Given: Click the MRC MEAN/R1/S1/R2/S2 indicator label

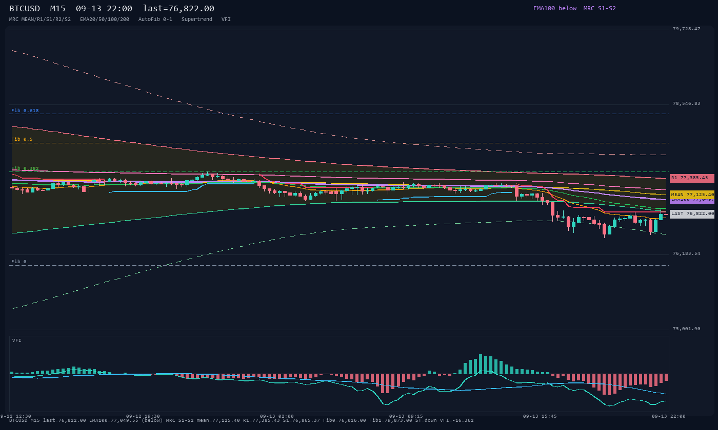Looking at the screenshot, I should 40,19.
